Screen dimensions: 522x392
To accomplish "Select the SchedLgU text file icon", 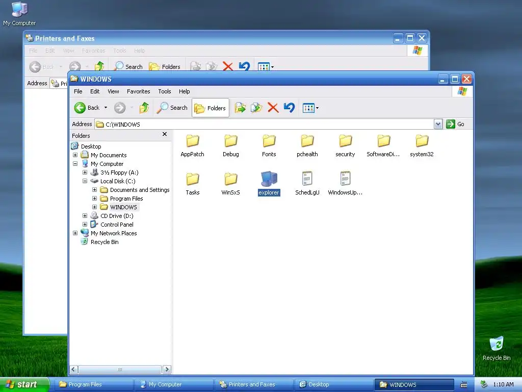I will click(307, 178).
